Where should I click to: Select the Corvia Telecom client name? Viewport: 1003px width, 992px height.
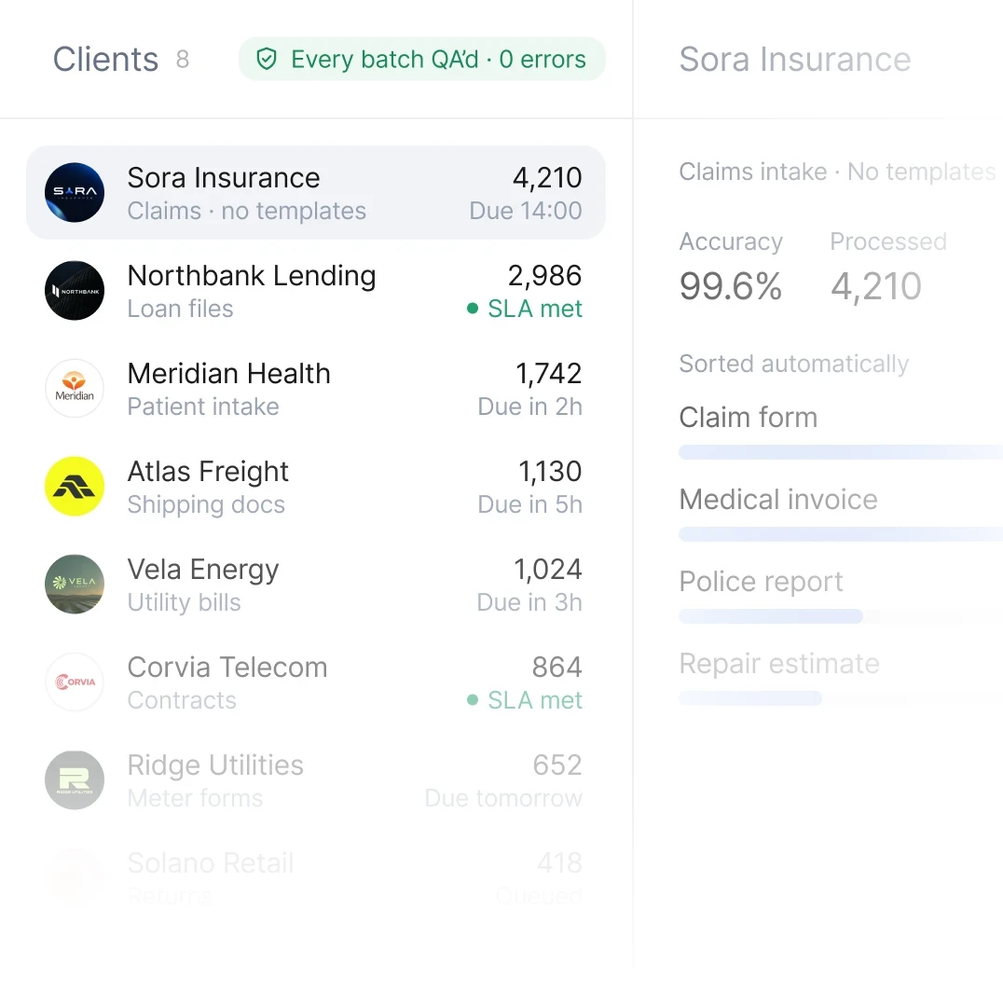point(227,668)
